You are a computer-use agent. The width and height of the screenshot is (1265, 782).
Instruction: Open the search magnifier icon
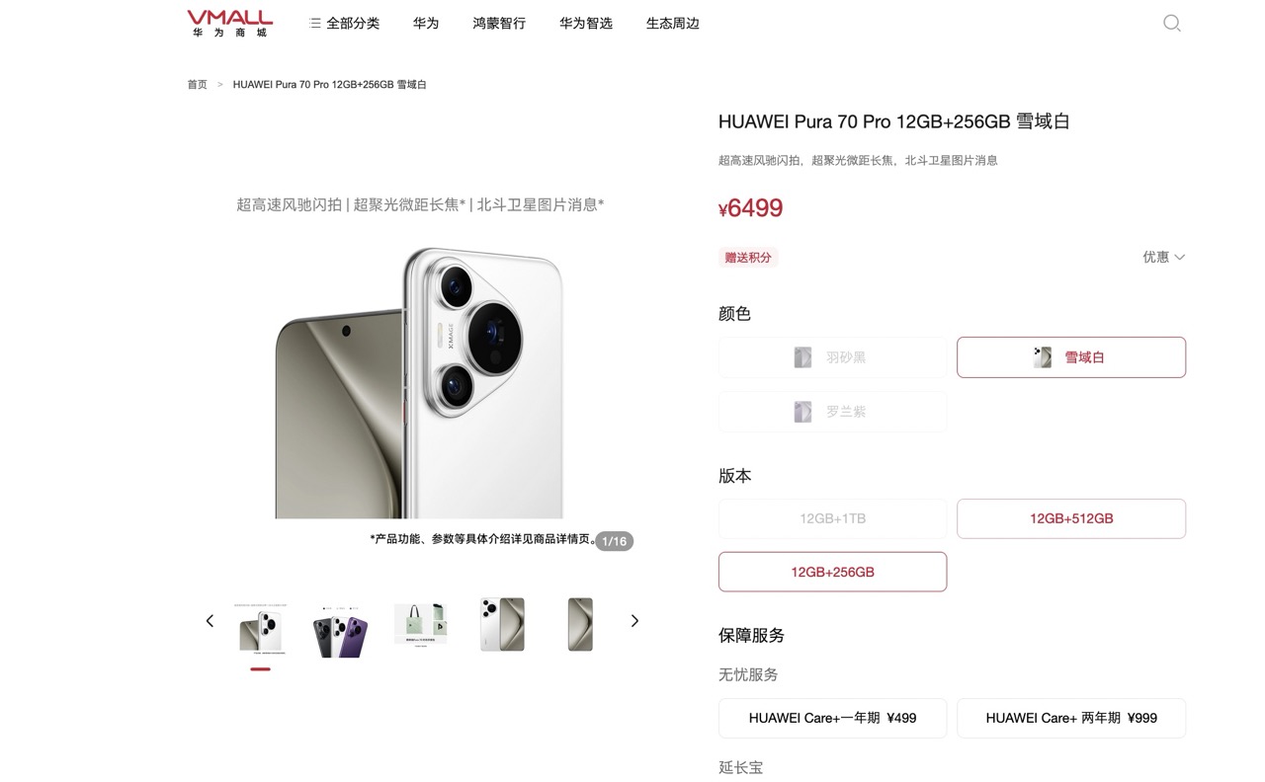click(x=1172, y=23)
